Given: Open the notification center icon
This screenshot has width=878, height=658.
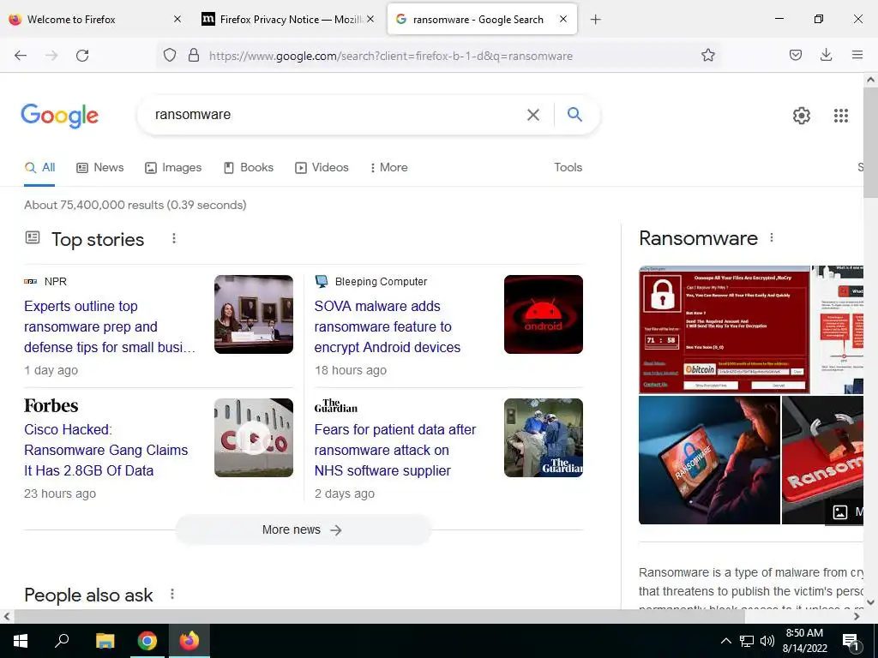Looking at the screenshot, I should [x=851, y=642].
